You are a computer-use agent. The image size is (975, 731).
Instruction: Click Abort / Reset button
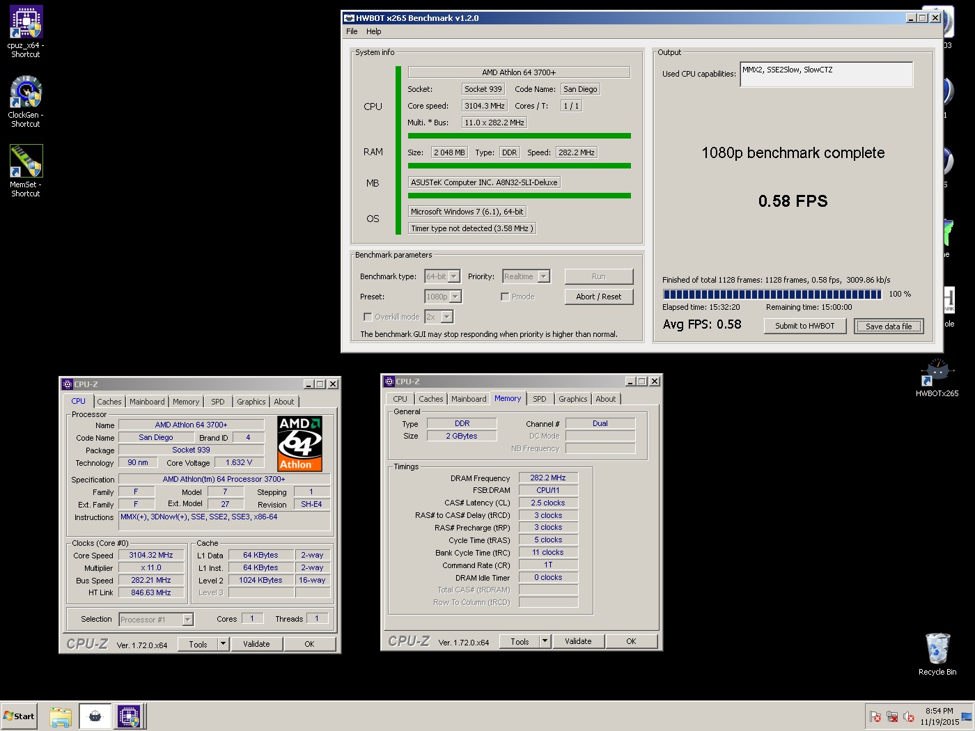(x=599, y=297)
